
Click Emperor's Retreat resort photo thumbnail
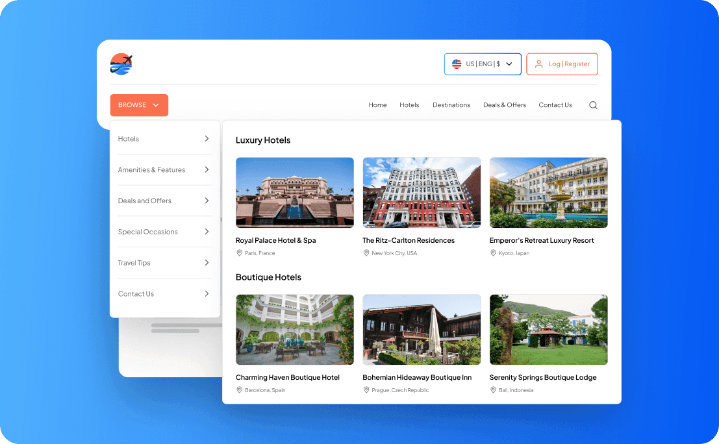pos(548,192)
